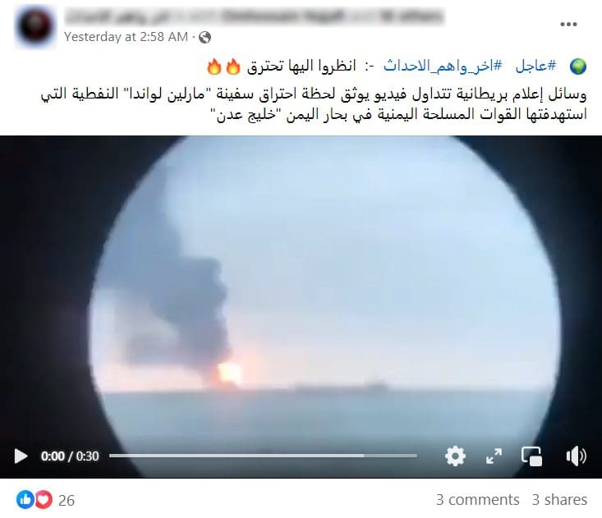Seek in the video progress bar

point(263,456)
